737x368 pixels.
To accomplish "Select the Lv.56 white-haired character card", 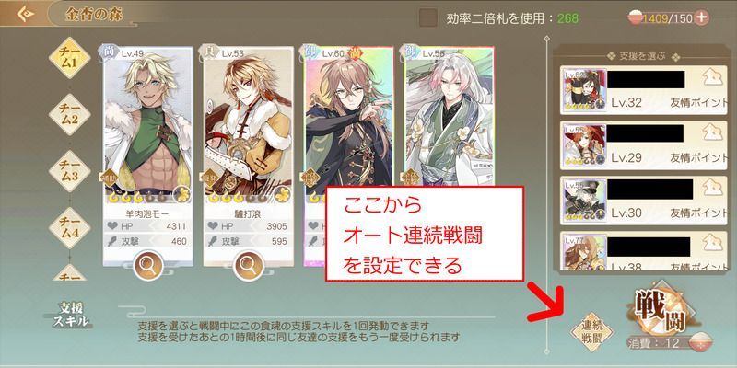I will [x=449, y=118].
